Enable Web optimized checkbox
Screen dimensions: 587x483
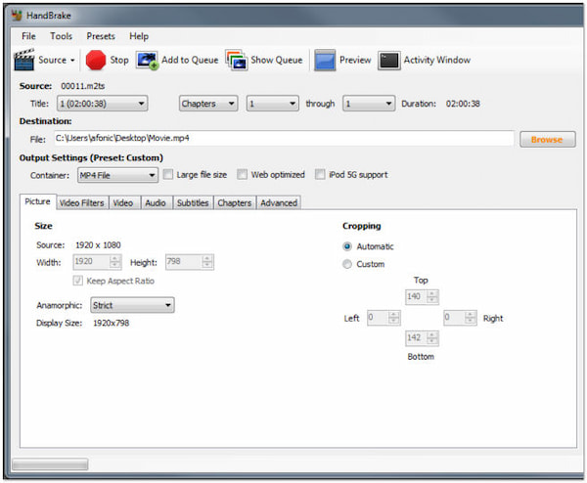243,174
